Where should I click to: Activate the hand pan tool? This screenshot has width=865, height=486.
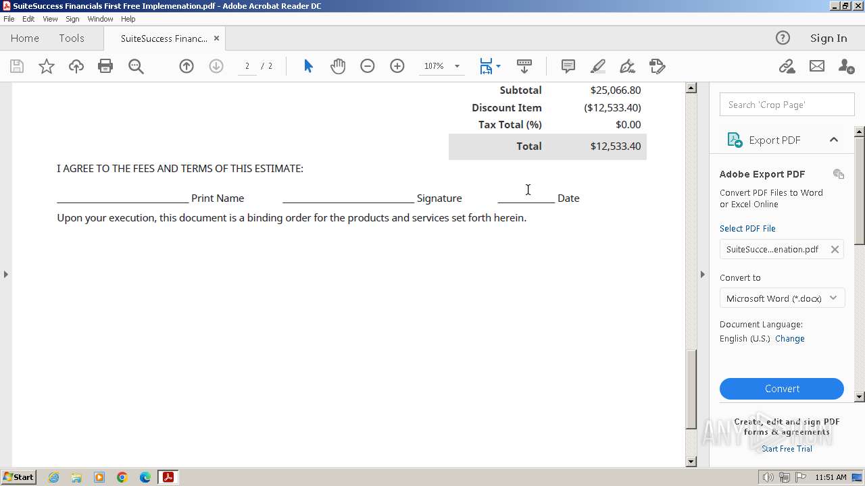tap(338, 66)
